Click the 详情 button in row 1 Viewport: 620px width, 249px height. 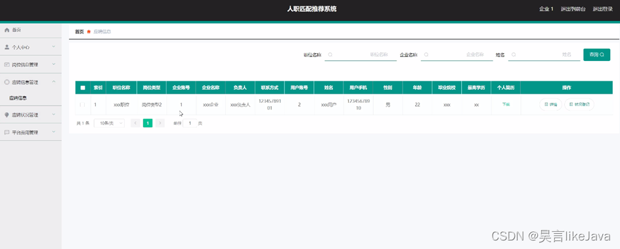[550, 105]
